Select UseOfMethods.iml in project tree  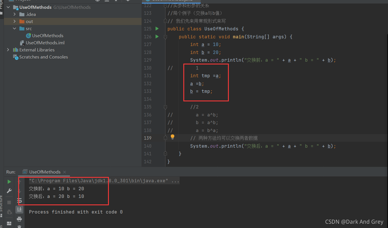click(x=45, y=43)
